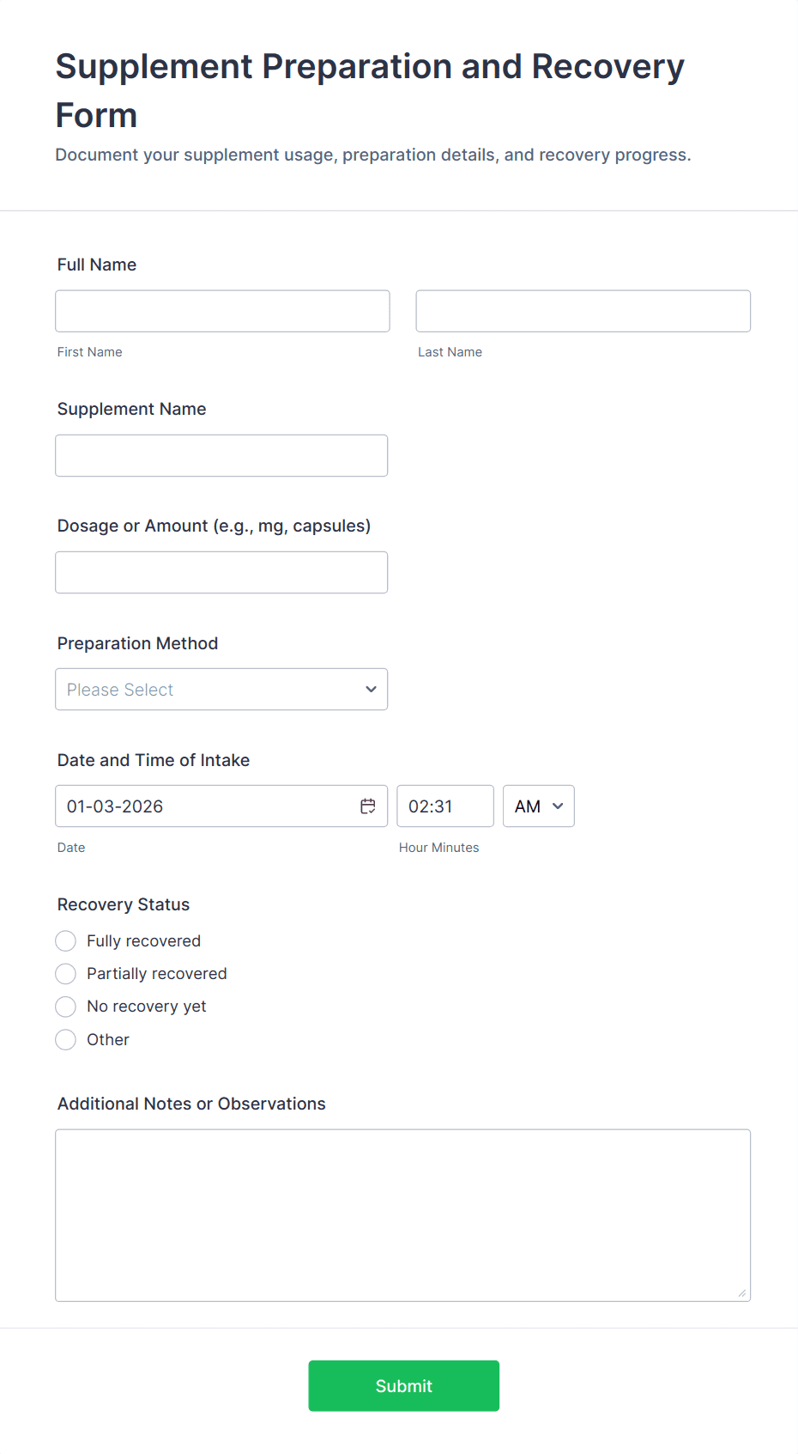This screenshot has height=1454, width=798.
Task: Click the intake date field
Action: click(x=206, y=806)
